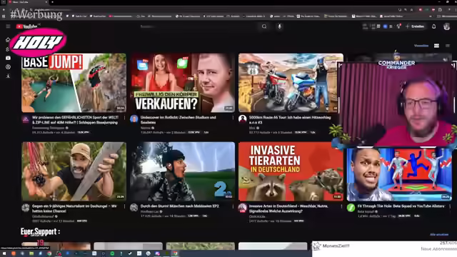Open Subscriptions icon in the sidebar
This screenshot has width=457, height=257.
click(8, 58)
